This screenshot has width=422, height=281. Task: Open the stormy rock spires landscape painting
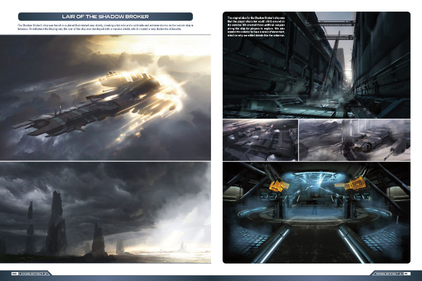[105, 212]
